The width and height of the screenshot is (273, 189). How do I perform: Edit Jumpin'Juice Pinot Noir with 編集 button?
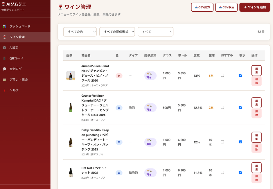point(256,71)
